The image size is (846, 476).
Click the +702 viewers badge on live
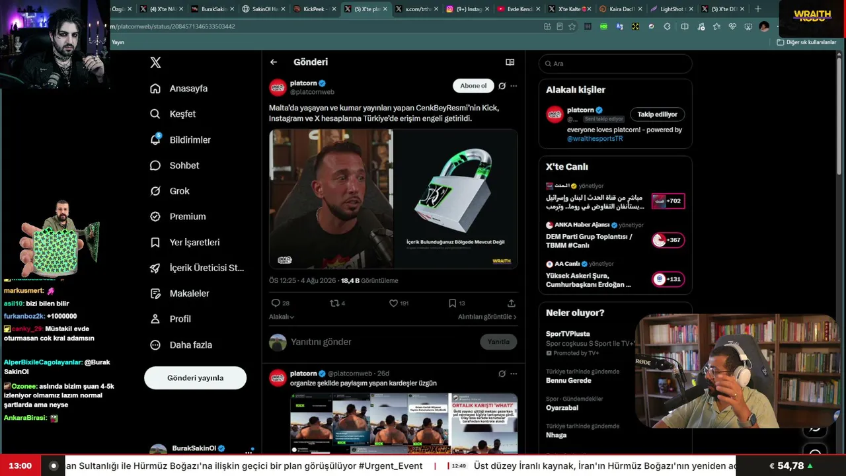tap(668, 201)
